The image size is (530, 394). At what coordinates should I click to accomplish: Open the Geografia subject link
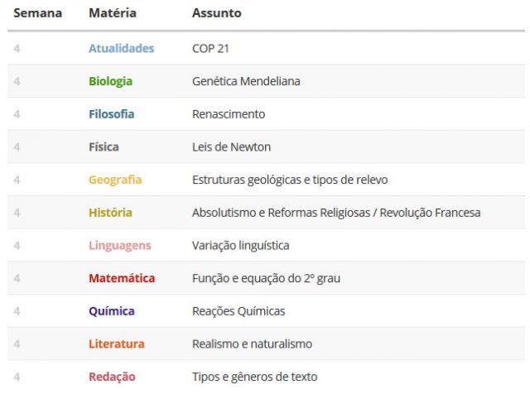click(x=115, y=180)
